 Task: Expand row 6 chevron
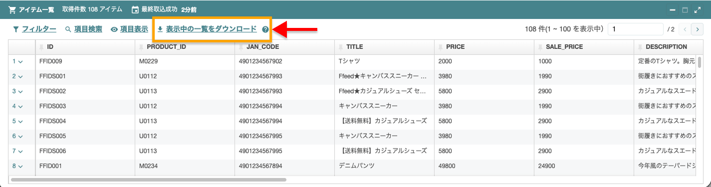(x=20, y=137)
